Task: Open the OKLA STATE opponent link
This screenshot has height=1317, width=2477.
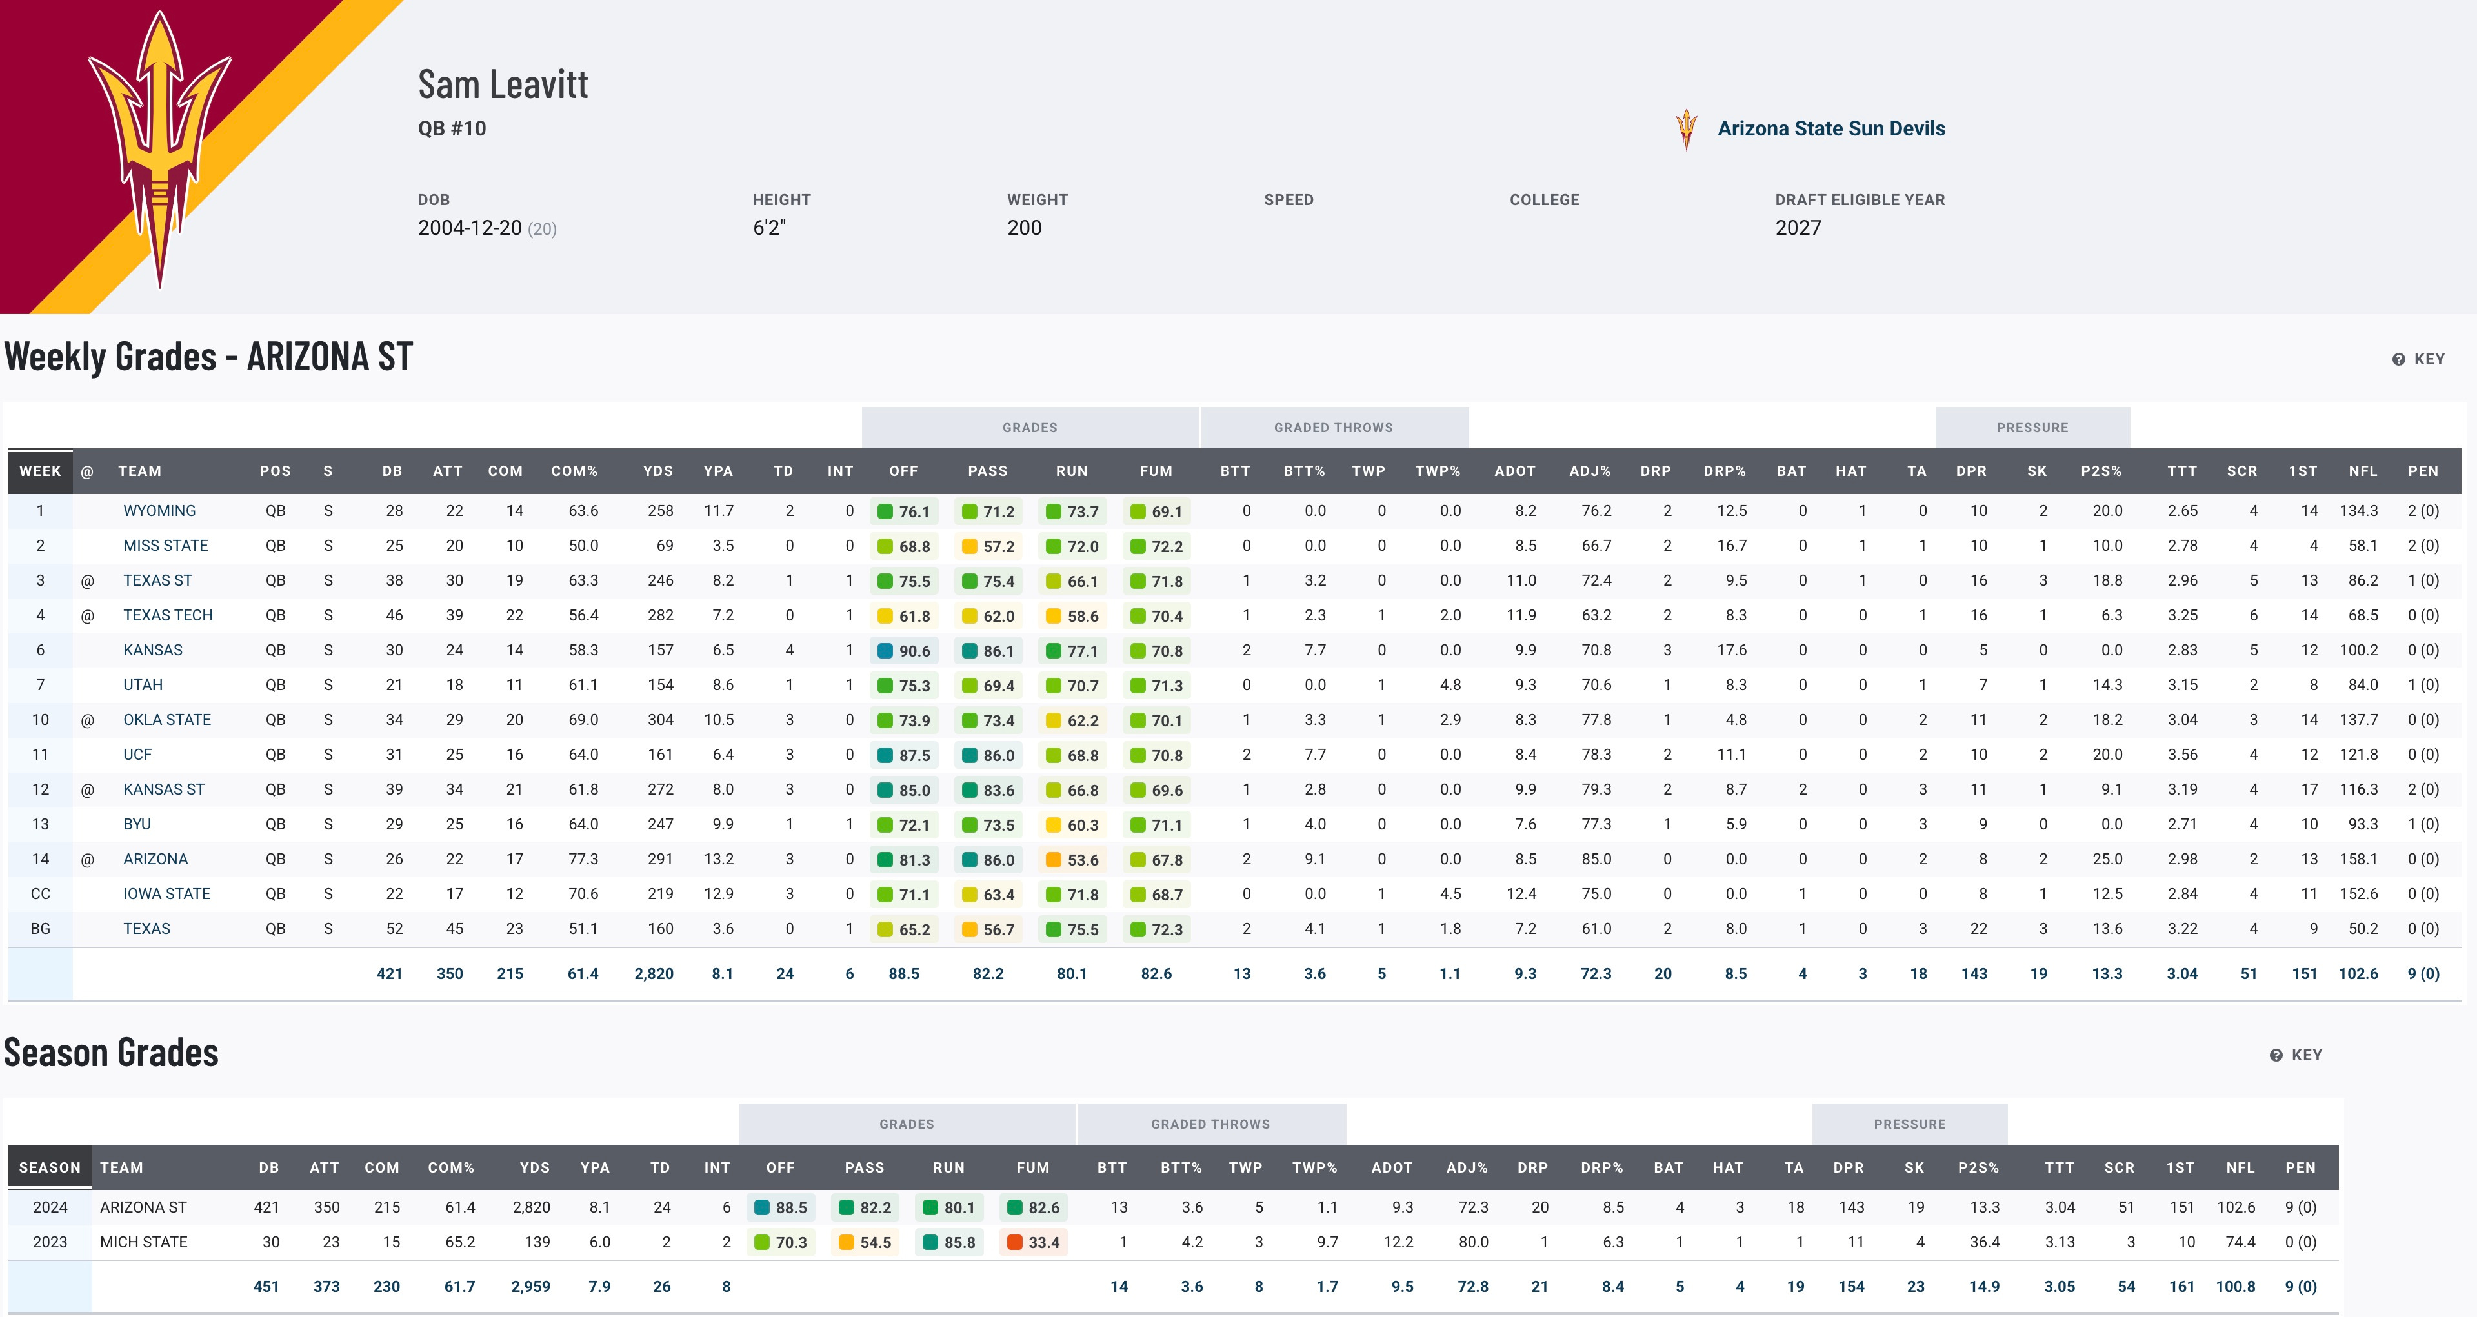Action: 166,719
